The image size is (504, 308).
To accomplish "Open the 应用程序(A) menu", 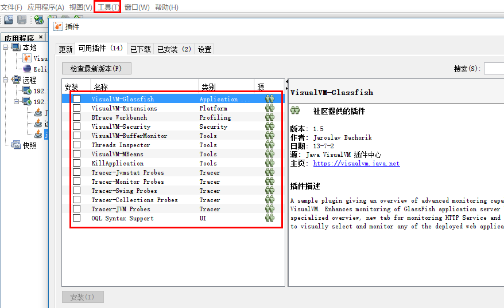I will tap(46, 7).
